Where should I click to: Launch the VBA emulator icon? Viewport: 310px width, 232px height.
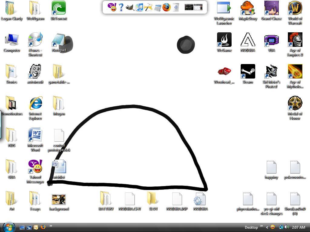[x=271, y=43]
